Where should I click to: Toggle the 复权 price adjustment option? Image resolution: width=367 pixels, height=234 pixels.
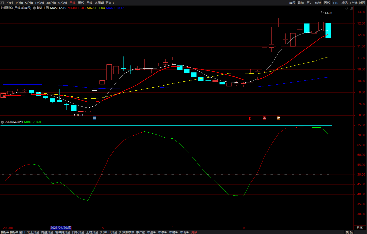[x=292, y=3]
